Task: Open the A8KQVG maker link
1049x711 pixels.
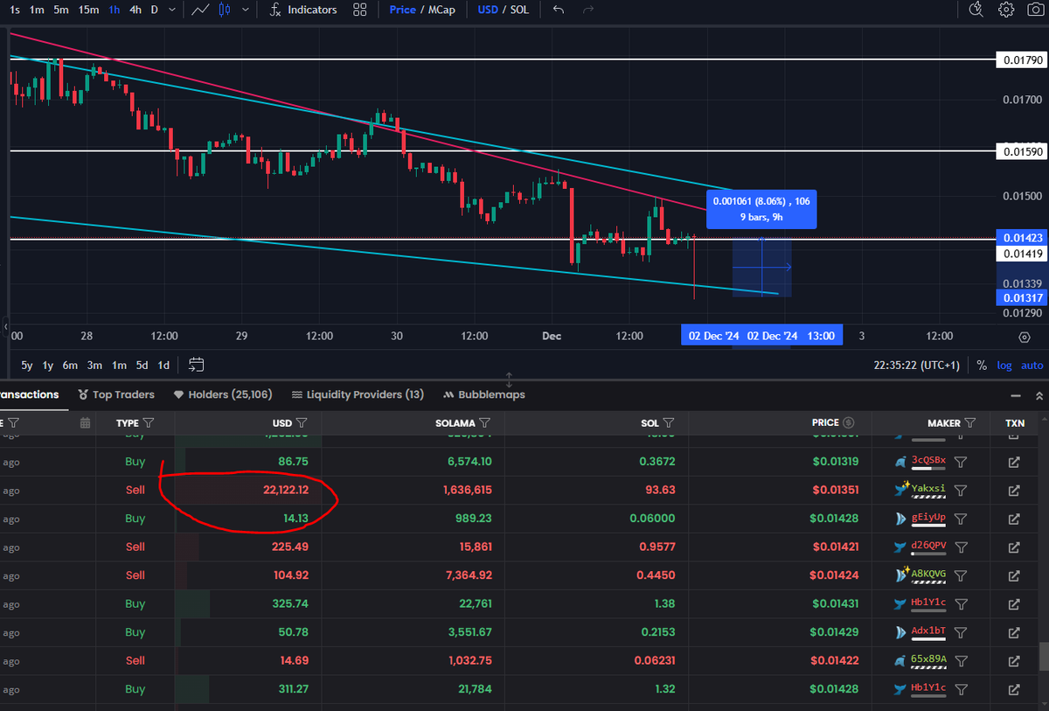Action: (x=928, y=574)
